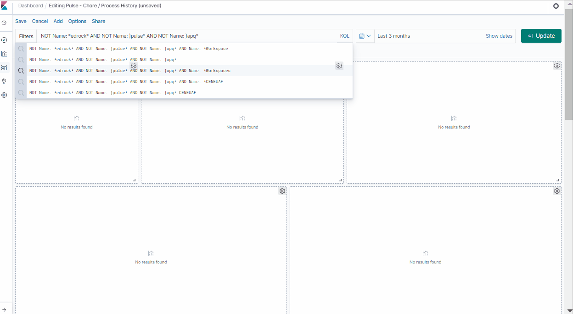Toggle KQL query language switcher
Image resolution: width=573 pixels, height=314 pixels.
pos(344,36)
